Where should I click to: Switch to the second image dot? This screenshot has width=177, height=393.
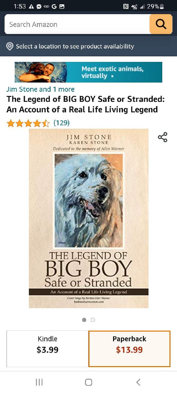pos(93,320)
